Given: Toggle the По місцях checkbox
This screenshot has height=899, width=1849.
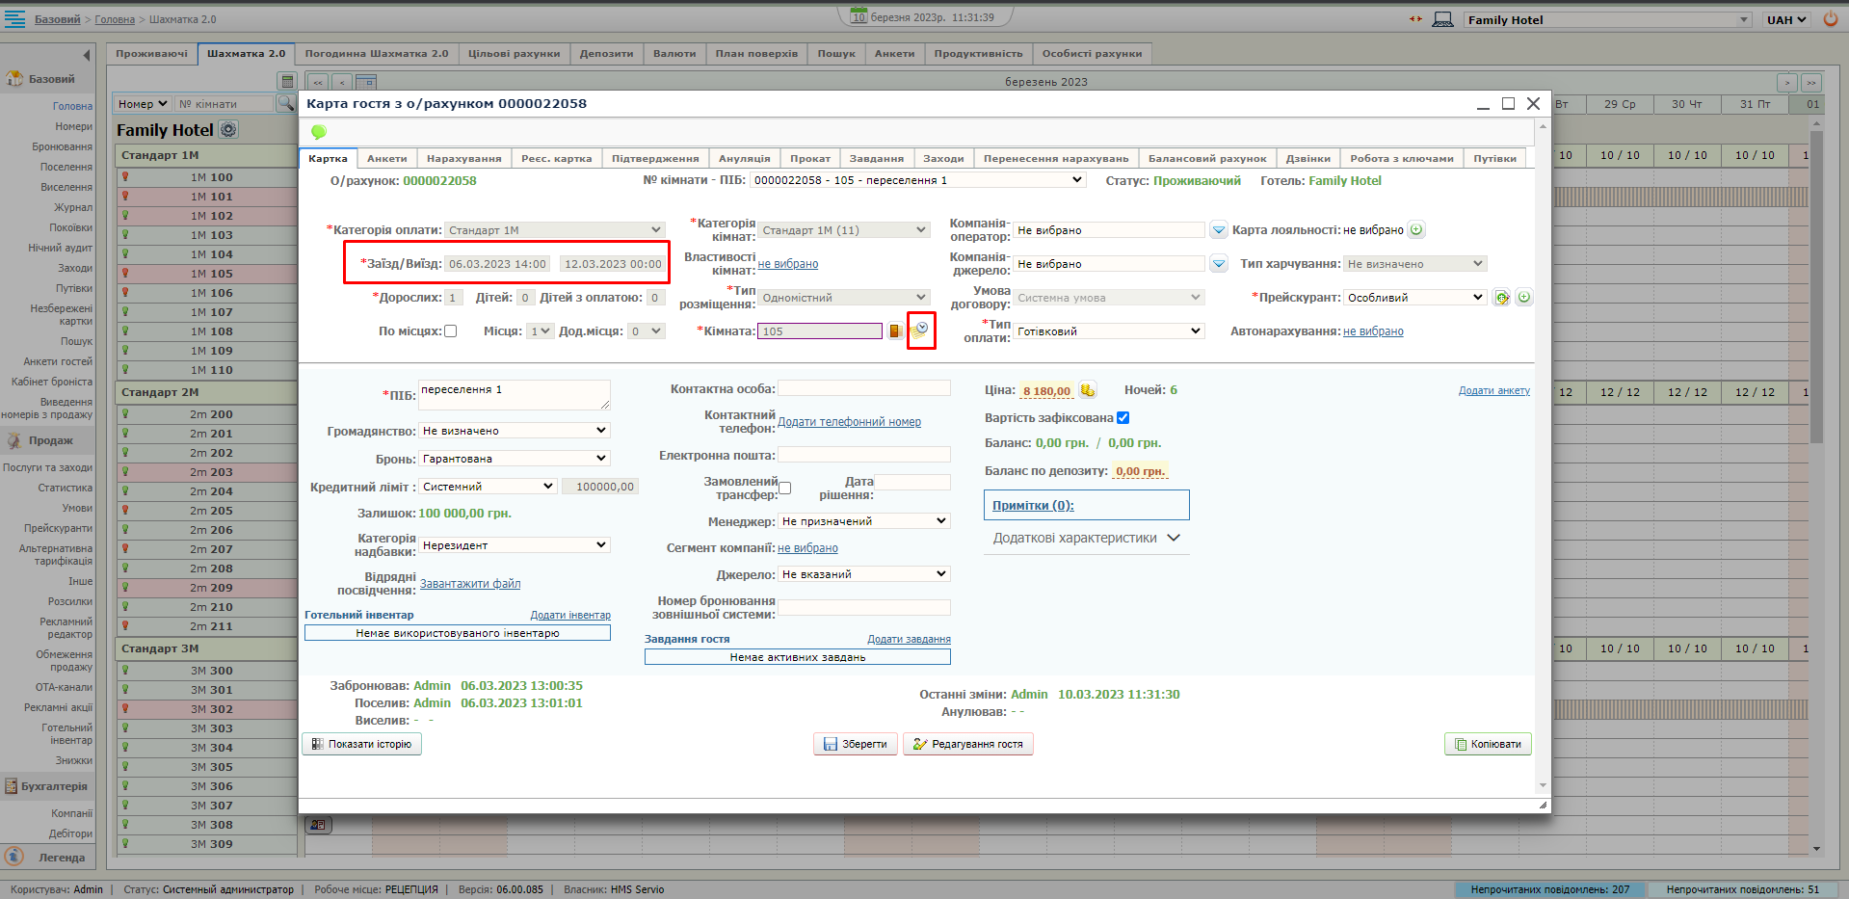Looking at the screenshot, I should (x=450, y=331).
